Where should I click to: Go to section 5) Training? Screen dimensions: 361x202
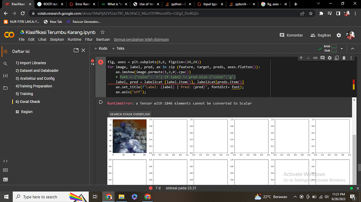click(x=24, y=94)
